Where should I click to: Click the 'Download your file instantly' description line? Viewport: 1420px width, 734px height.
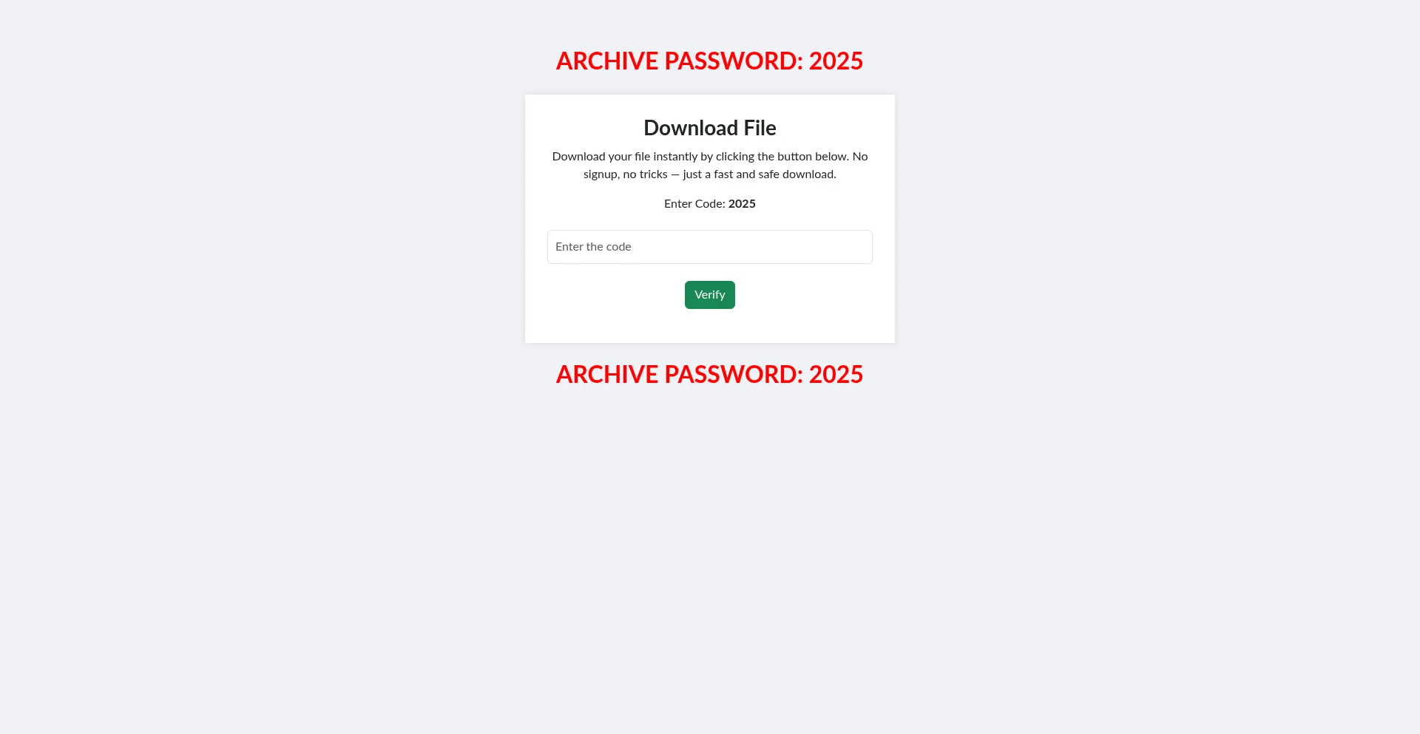click(x=709, y=157)
